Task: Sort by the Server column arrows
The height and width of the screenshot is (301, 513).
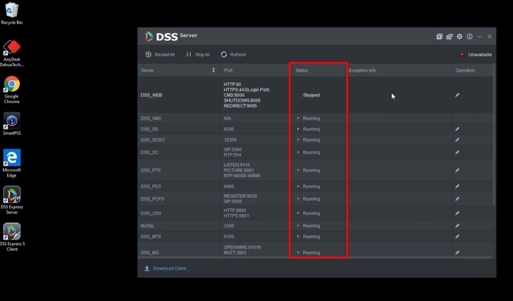Action: tap(213, 70)
